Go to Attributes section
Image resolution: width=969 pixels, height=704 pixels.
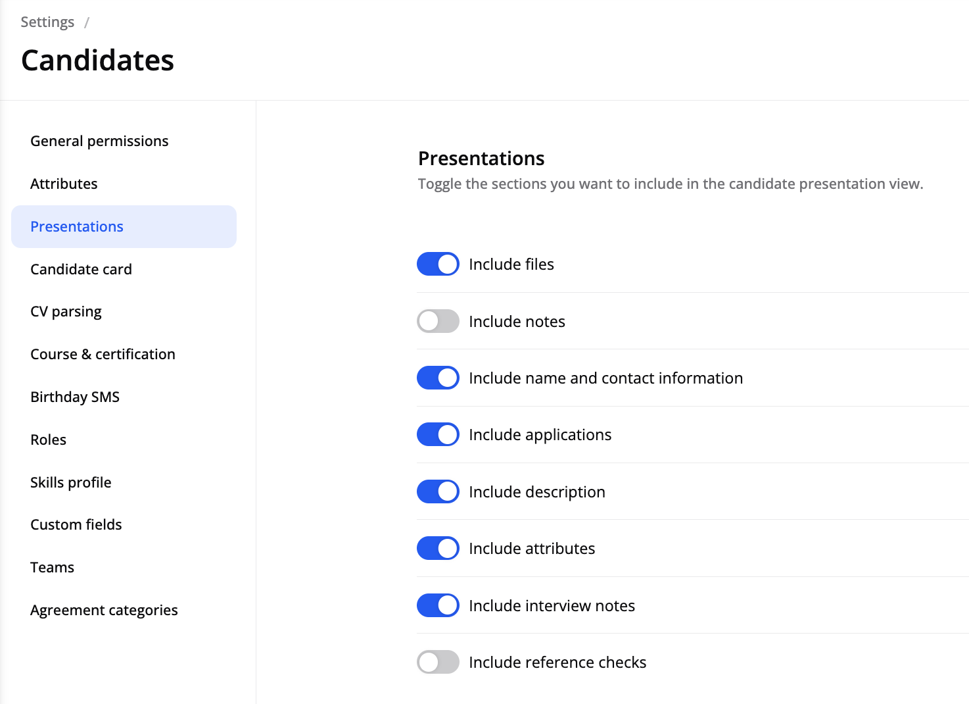(x=64, y=184)
